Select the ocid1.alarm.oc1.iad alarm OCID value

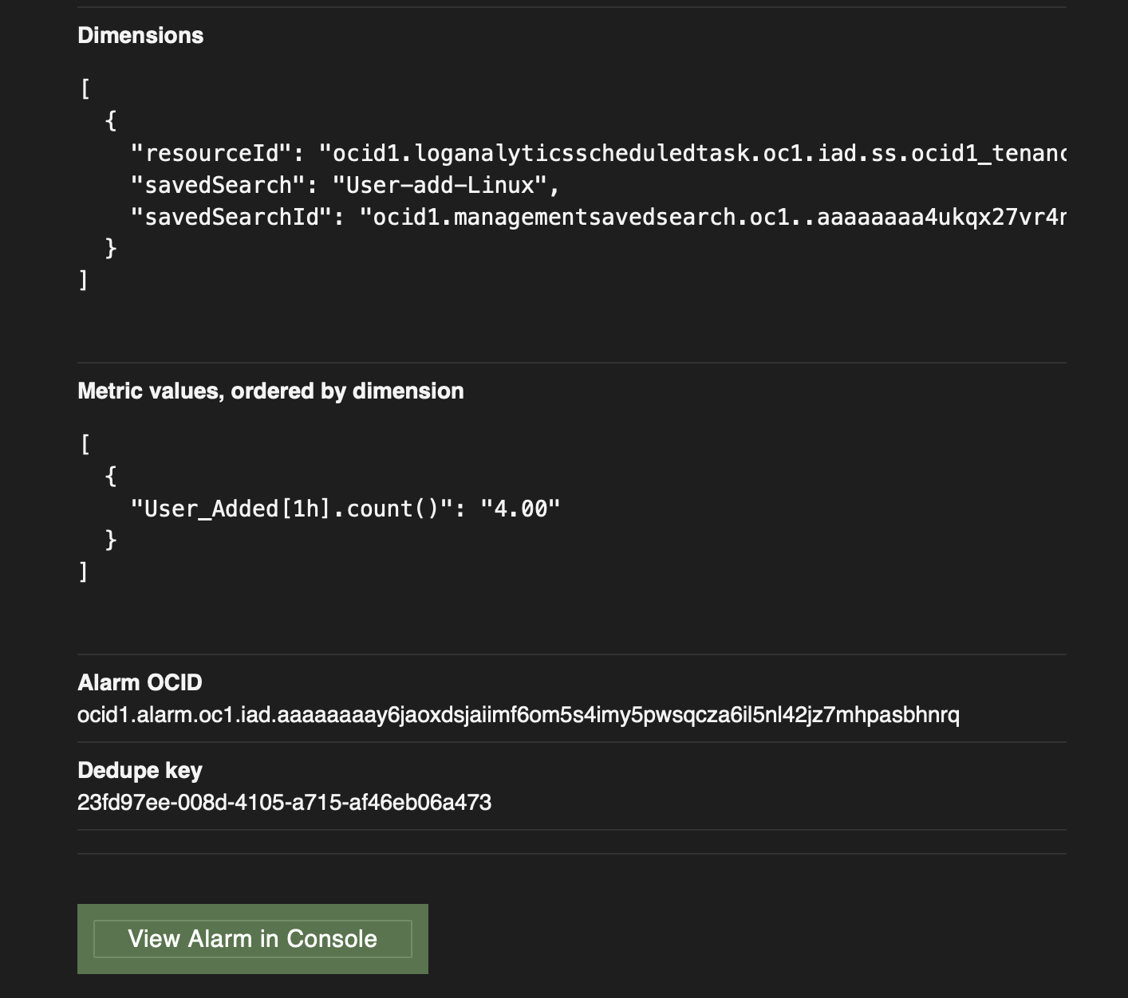(x=518, y=714)
